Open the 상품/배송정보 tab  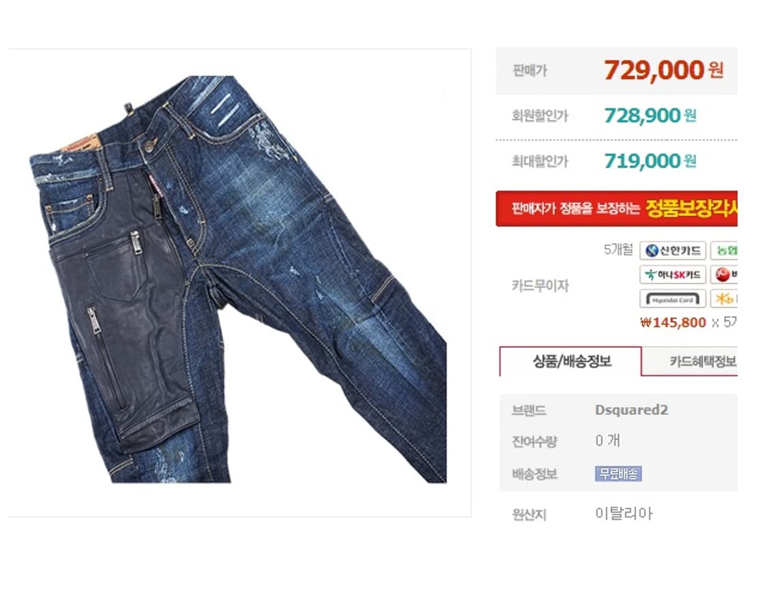click(x=571, y=361)
